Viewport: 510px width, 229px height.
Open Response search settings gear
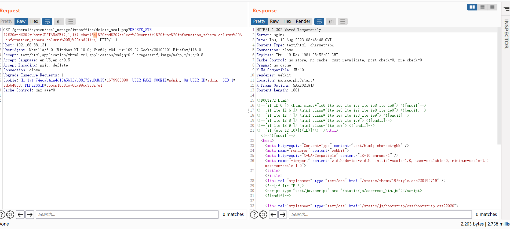click(x=263, y=214)
